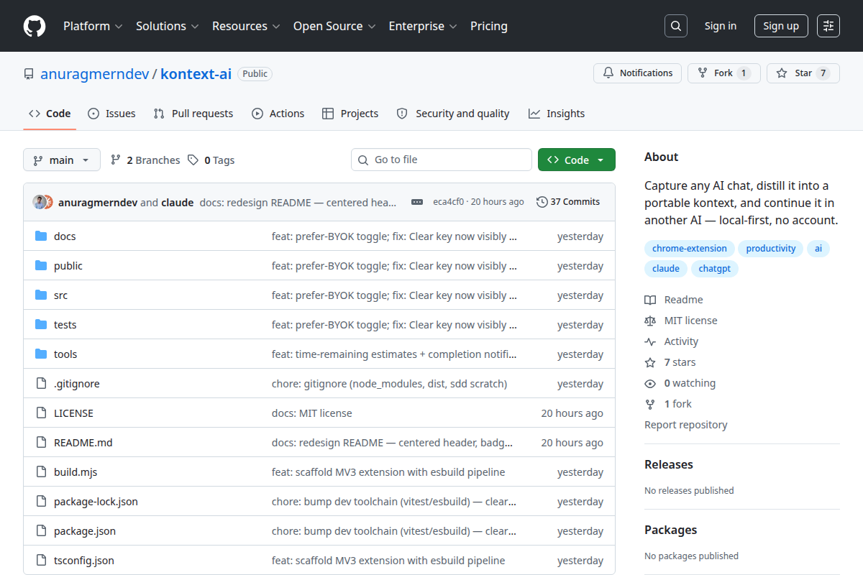Expand the Enterprise menu
The width and height of the screenshot is (863, 575).
tap(423, 26)
